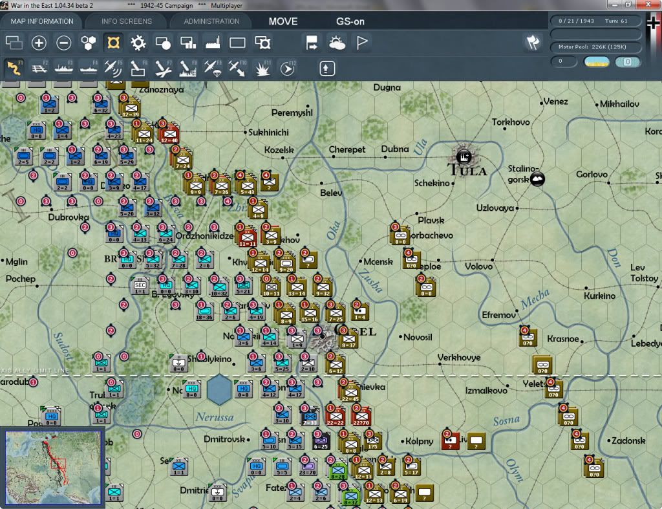Image resolution: width=662 pixels, height=509 pixels.
Task: Click the dark 0 counter field
Action: (x=564, y=61)
